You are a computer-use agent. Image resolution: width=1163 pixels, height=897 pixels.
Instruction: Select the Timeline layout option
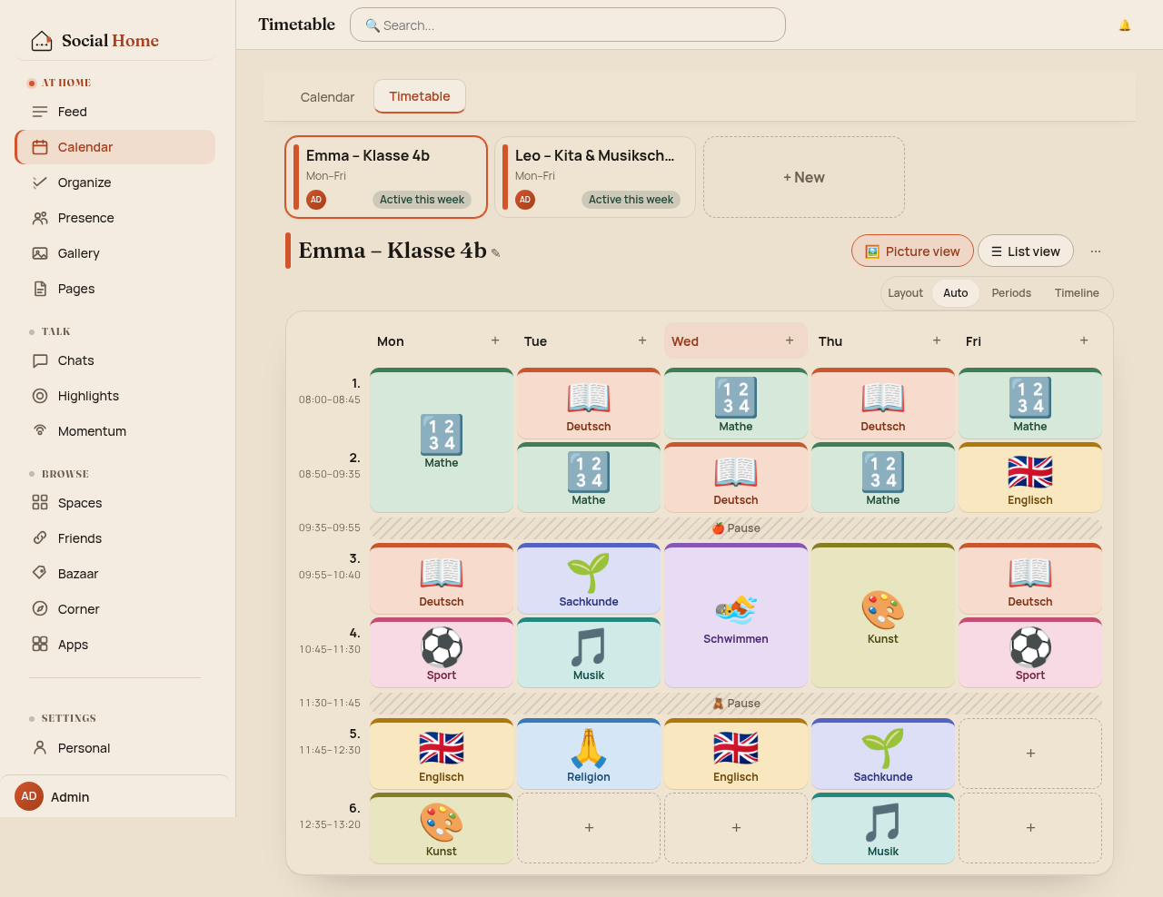click(1077, 293)
